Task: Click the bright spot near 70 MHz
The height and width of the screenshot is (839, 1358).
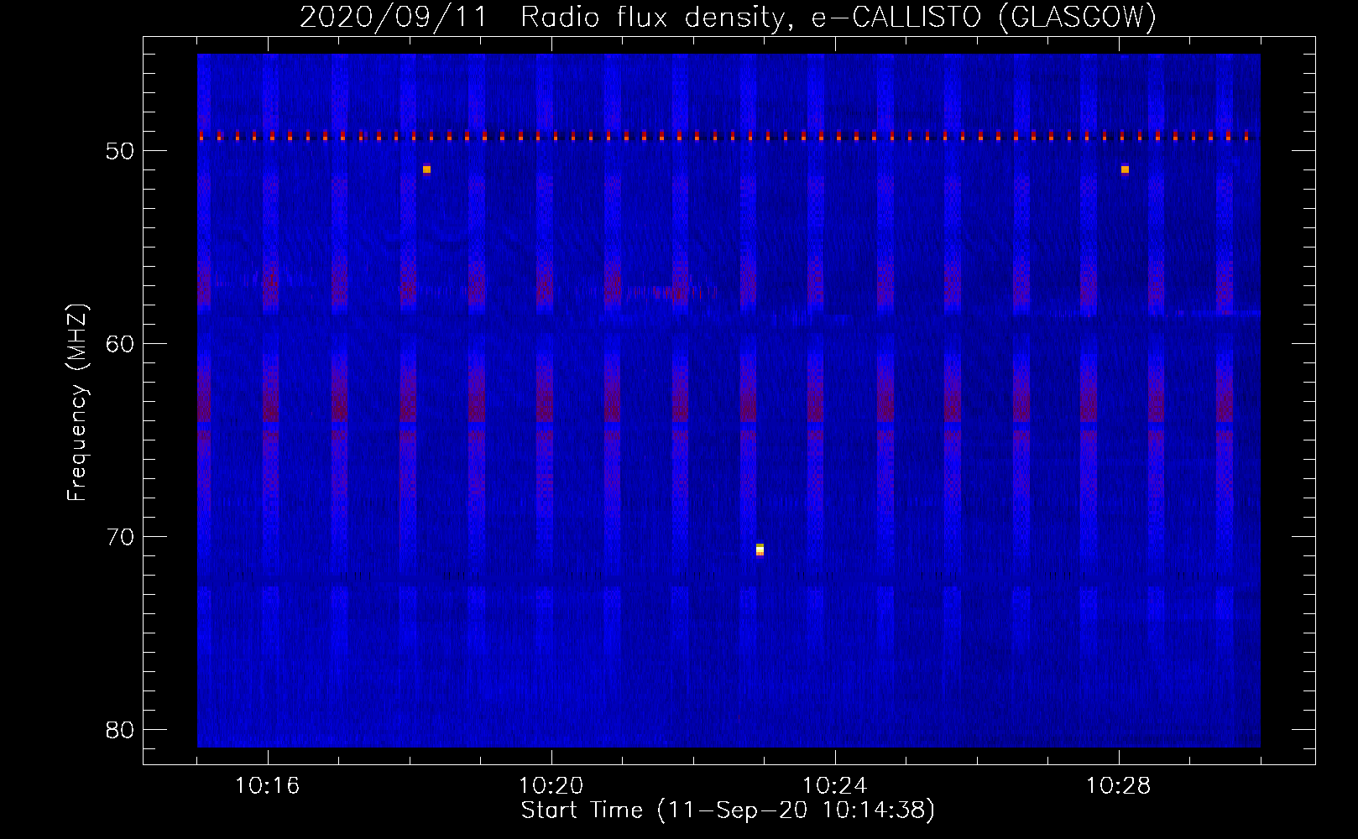Action: point(760,550)
